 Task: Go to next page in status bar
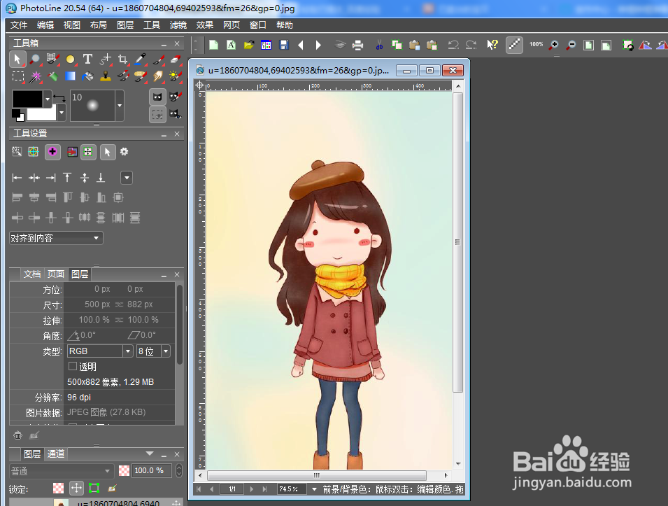click(252, 489)
